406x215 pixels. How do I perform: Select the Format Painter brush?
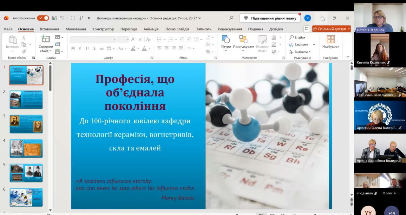tap(24, 52)
